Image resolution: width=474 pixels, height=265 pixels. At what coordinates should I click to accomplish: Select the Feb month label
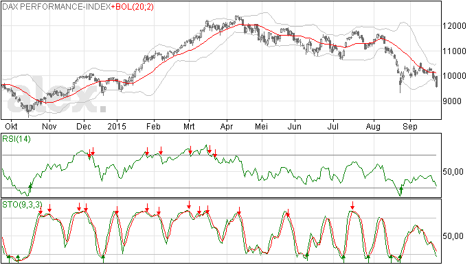pyautogui.click(x=153, y=126)
